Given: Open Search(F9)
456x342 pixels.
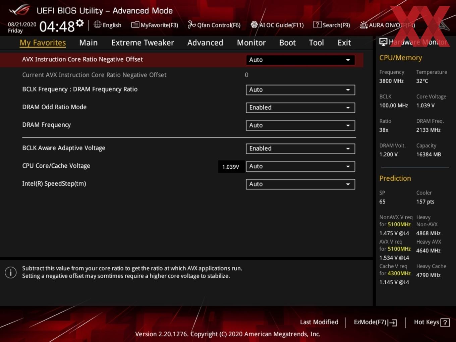Looking at the screenshot, I should [x=332, y=25].
